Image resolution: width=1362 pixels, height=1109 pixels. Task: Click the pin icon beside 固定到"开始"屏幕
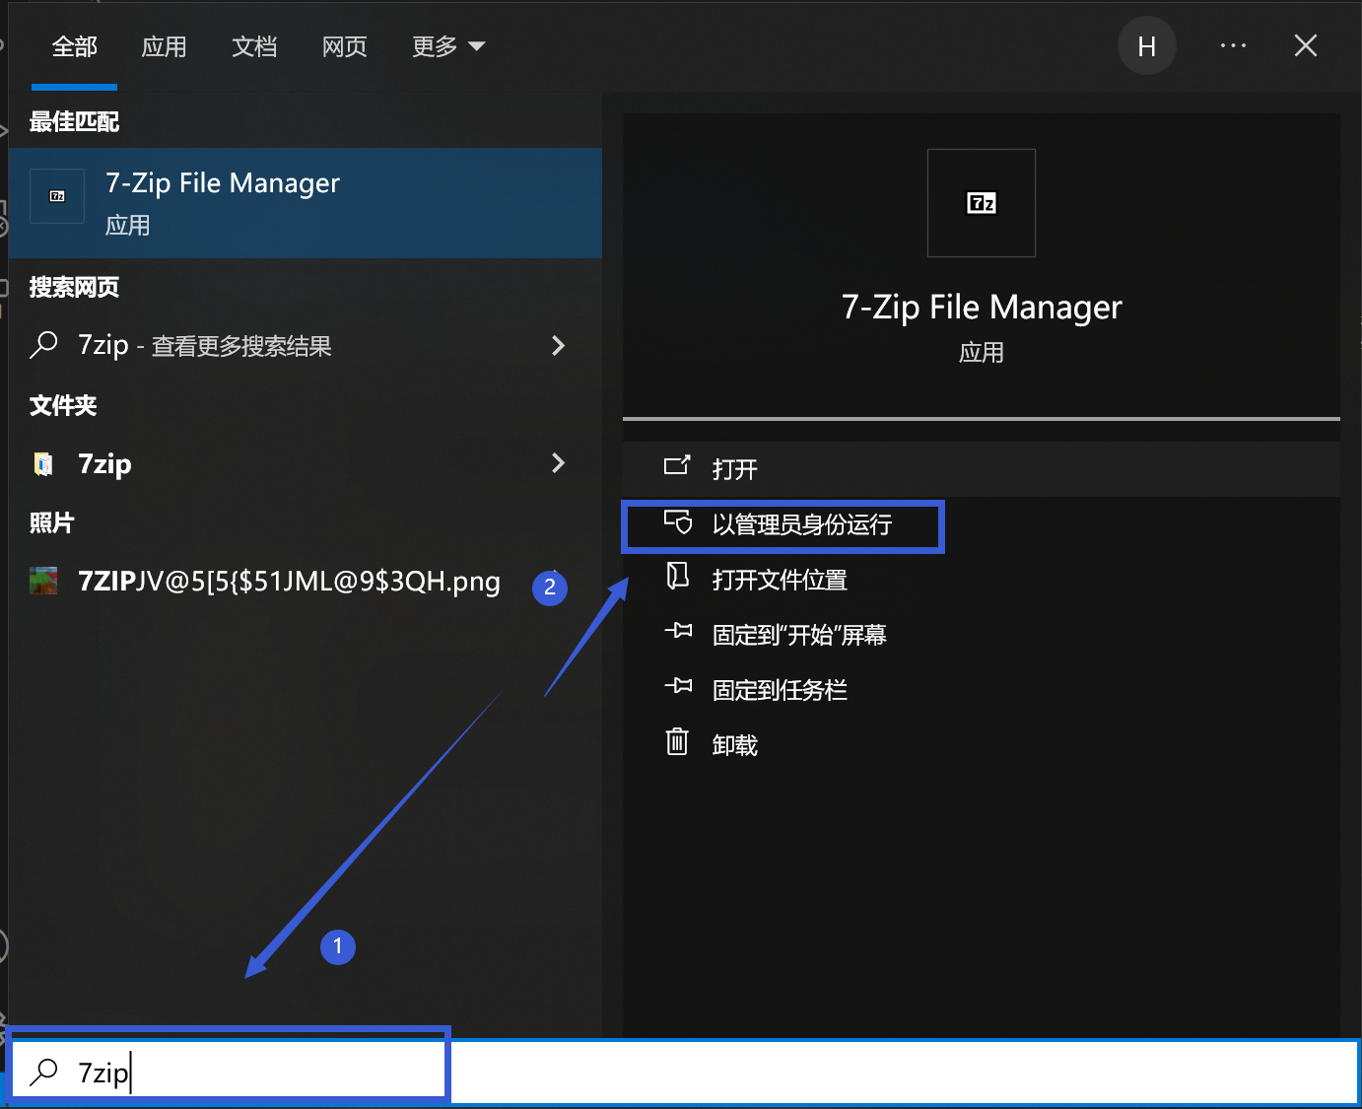pos(678,631)
